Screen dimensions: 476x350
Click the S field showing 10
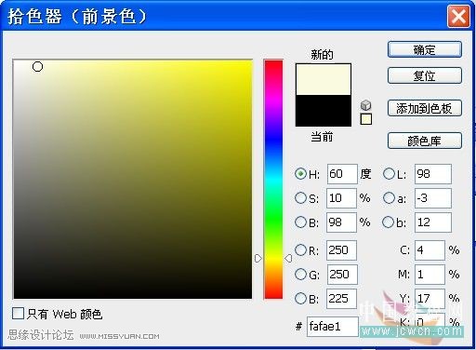pyautogui.click(x=341, y=198)
